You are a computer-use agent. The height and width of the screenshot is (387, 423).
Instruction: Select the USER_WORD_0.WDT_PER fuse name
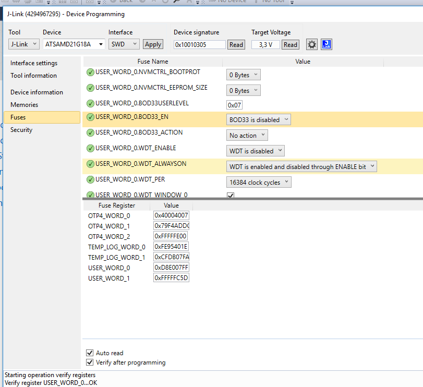click(x=130, y=179)
